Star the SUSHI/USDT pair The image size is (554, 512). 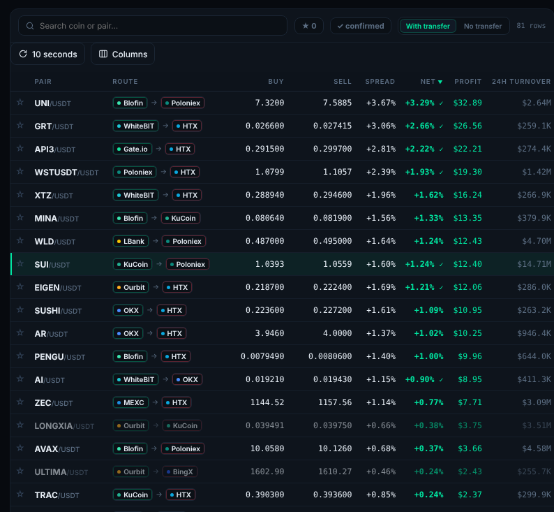(x=20, y=309)
